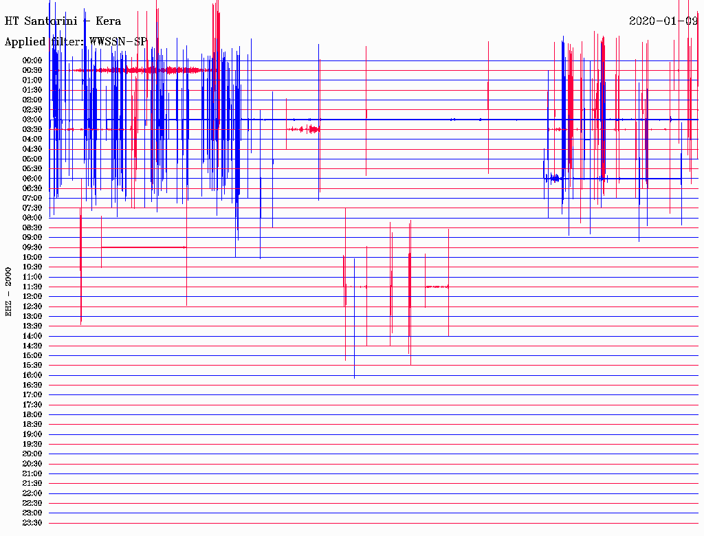Click the 15:30 time label
704x536 pixels.
click(32, 366)
